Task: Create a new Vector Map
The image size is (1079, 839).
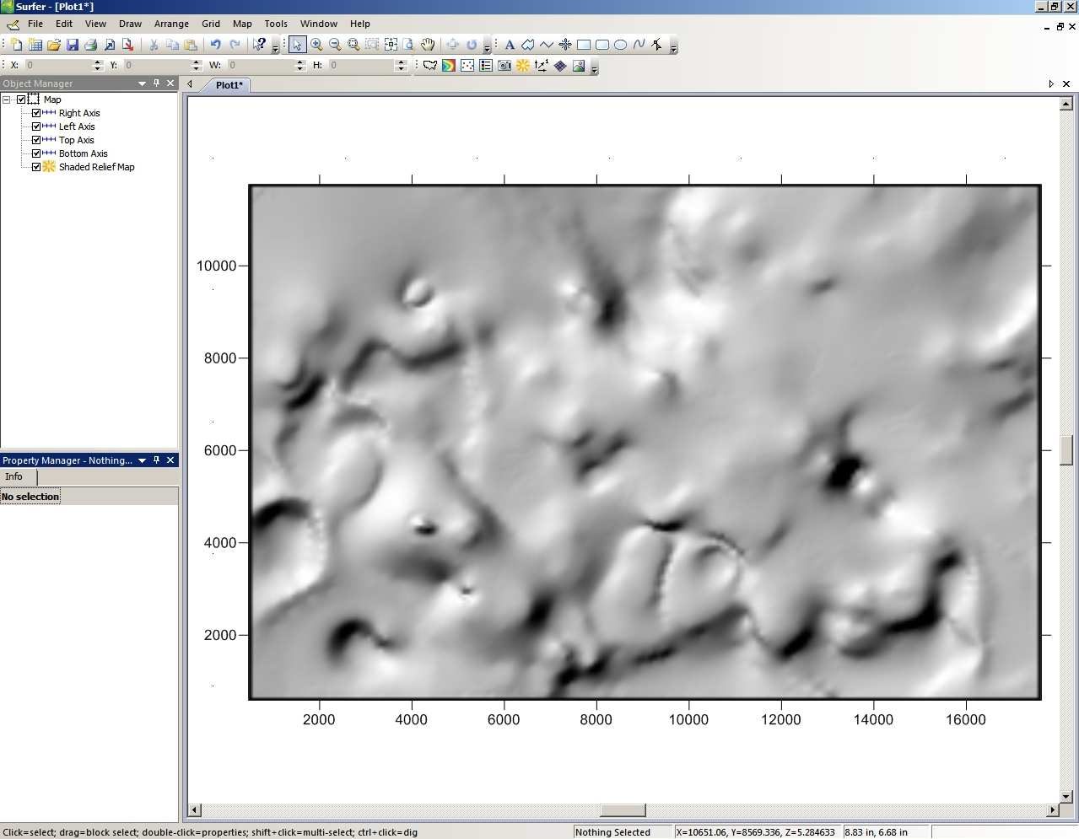Action: coord(542,65)
